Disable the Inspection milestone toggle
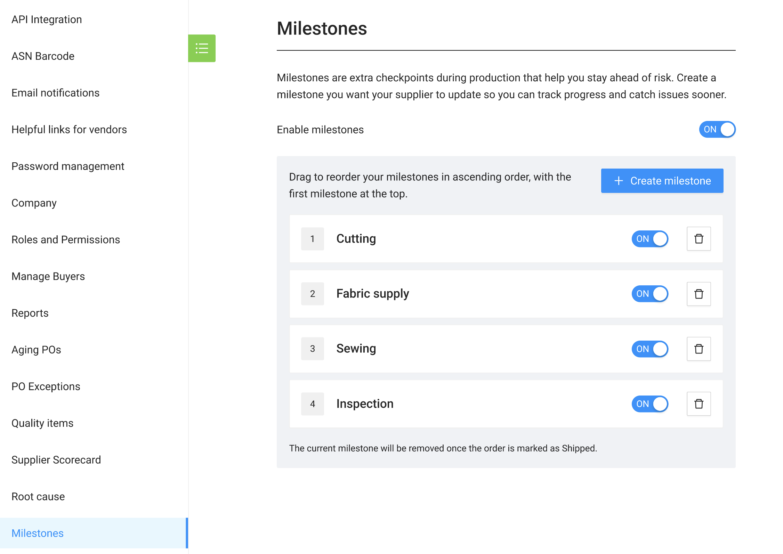 [x=649, y=404]
